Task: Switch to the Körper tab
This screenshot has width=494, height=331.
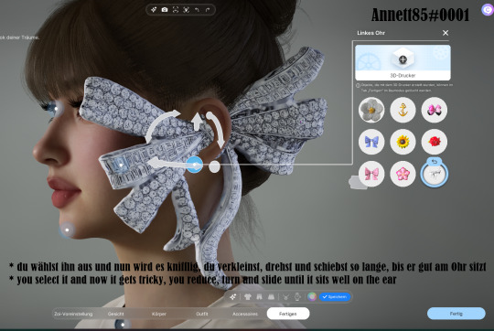Action: tap(159, 314)
